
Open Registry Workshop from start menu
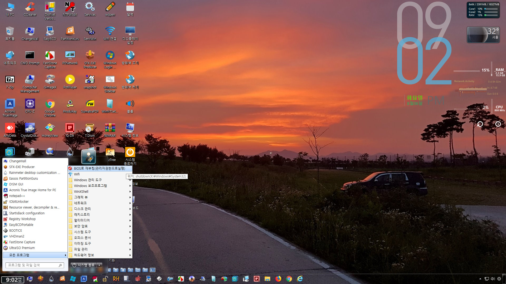(35, 219)
